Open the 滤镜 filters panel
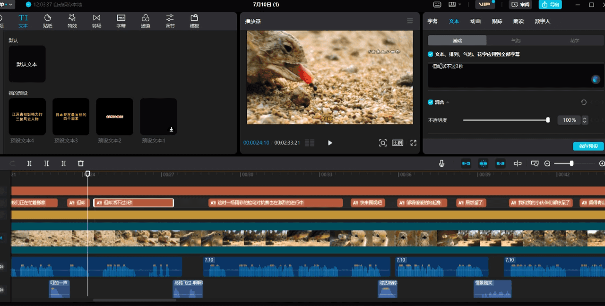605x306 pixels. point(146,21)
